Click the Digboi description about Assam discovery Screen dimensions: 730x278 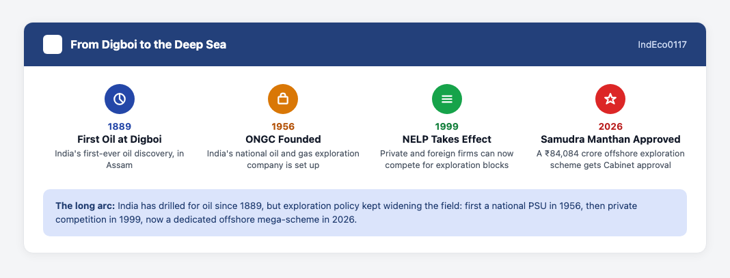pyautogui.click(x=120, y=159)
